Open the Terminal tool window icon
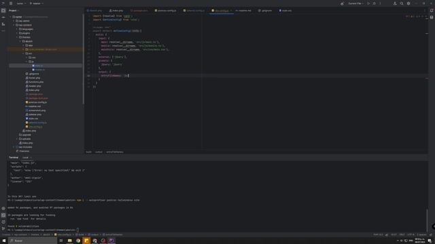 (x=3, y=215)
